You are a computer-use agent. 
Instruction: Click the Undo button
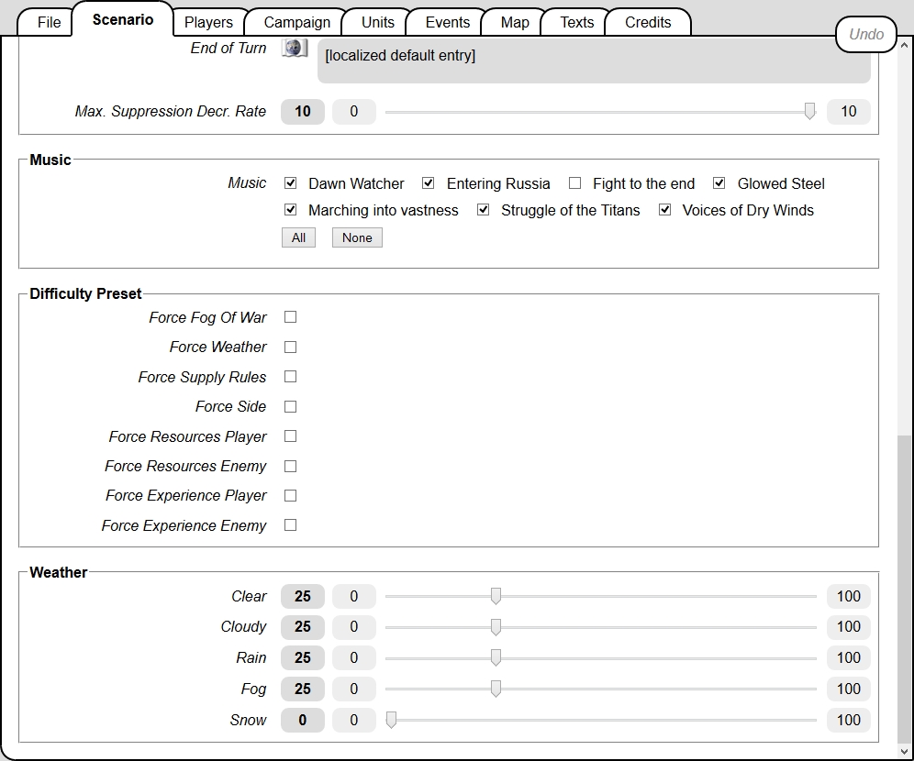pyautogui.click(x=866, y=34)
